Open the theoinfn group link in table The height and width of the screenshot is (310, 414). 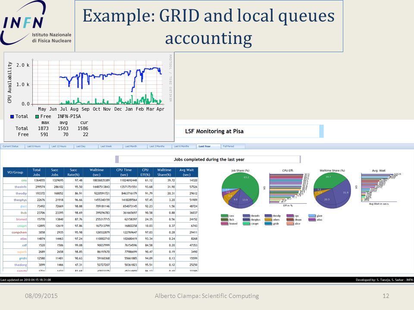pos(21,186)
